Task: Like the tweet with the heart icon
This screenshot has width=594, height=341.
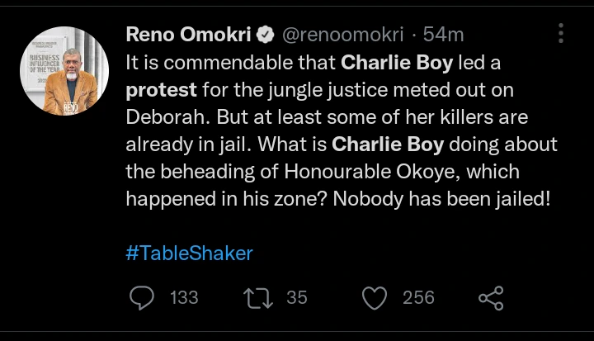Action: click(x=376, y=297)
